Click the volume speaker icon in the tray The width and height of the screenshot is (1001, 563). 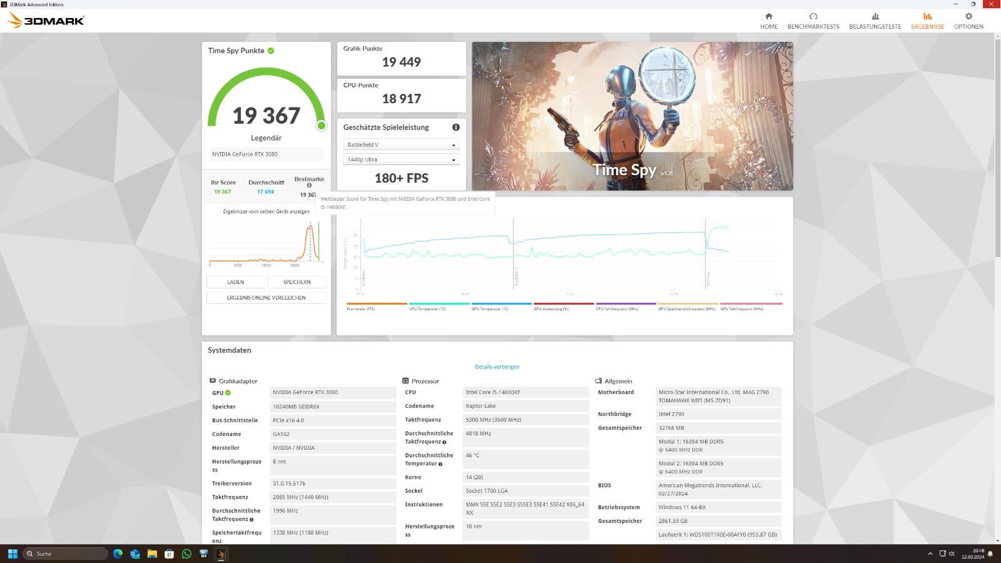click(952, 554)
